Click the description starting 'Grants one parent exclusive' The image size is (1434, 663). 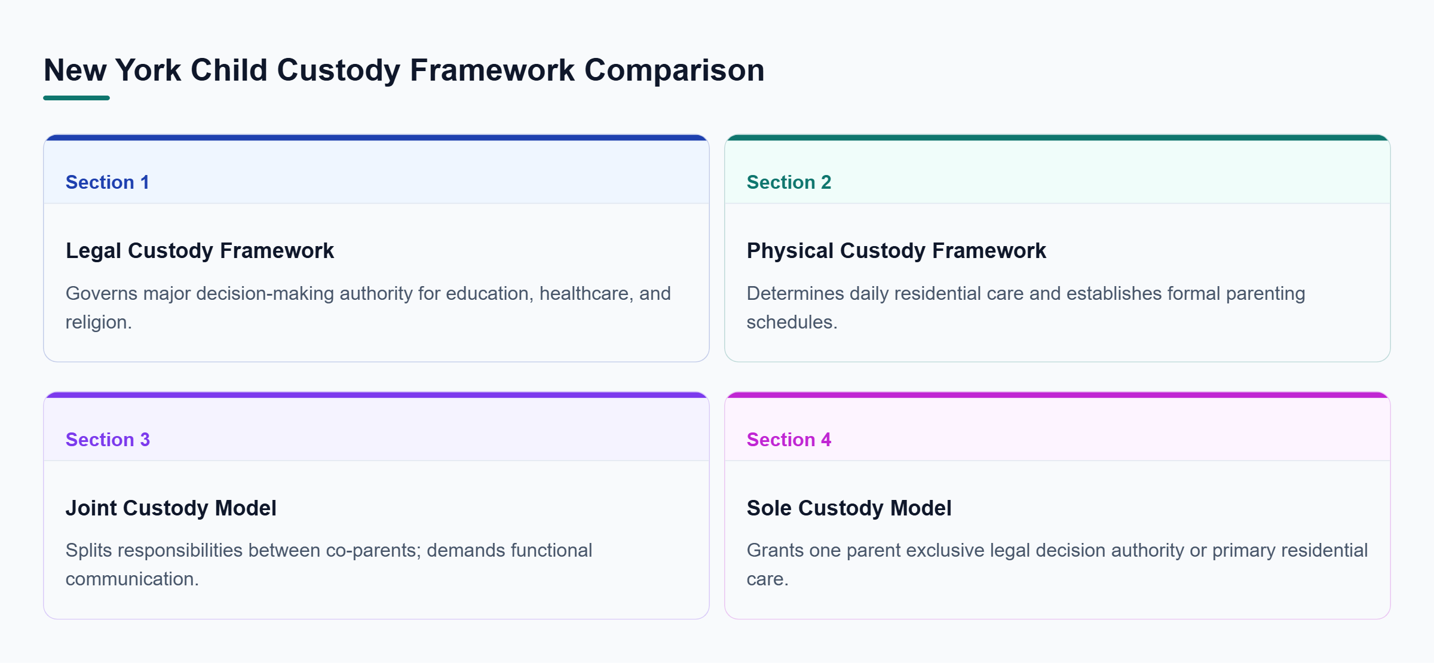(1057, 564)
